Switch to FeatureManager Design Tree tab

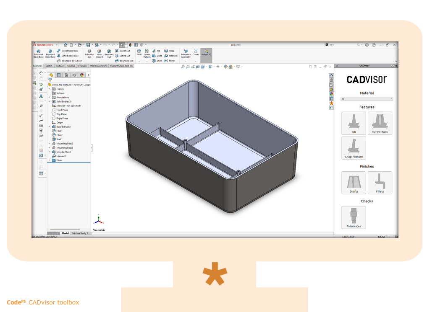[51, 75]
